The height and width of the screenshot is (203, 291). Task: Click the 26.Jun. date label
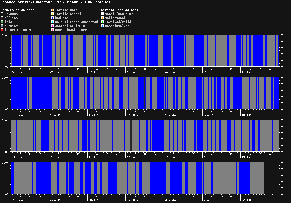pyautogui.click(x=18, y=200)
